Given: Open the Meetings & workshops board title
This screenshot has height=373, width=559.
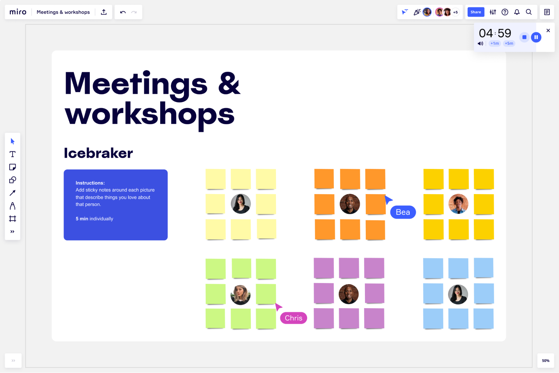Looking at the screenshot, I should 63,12.
